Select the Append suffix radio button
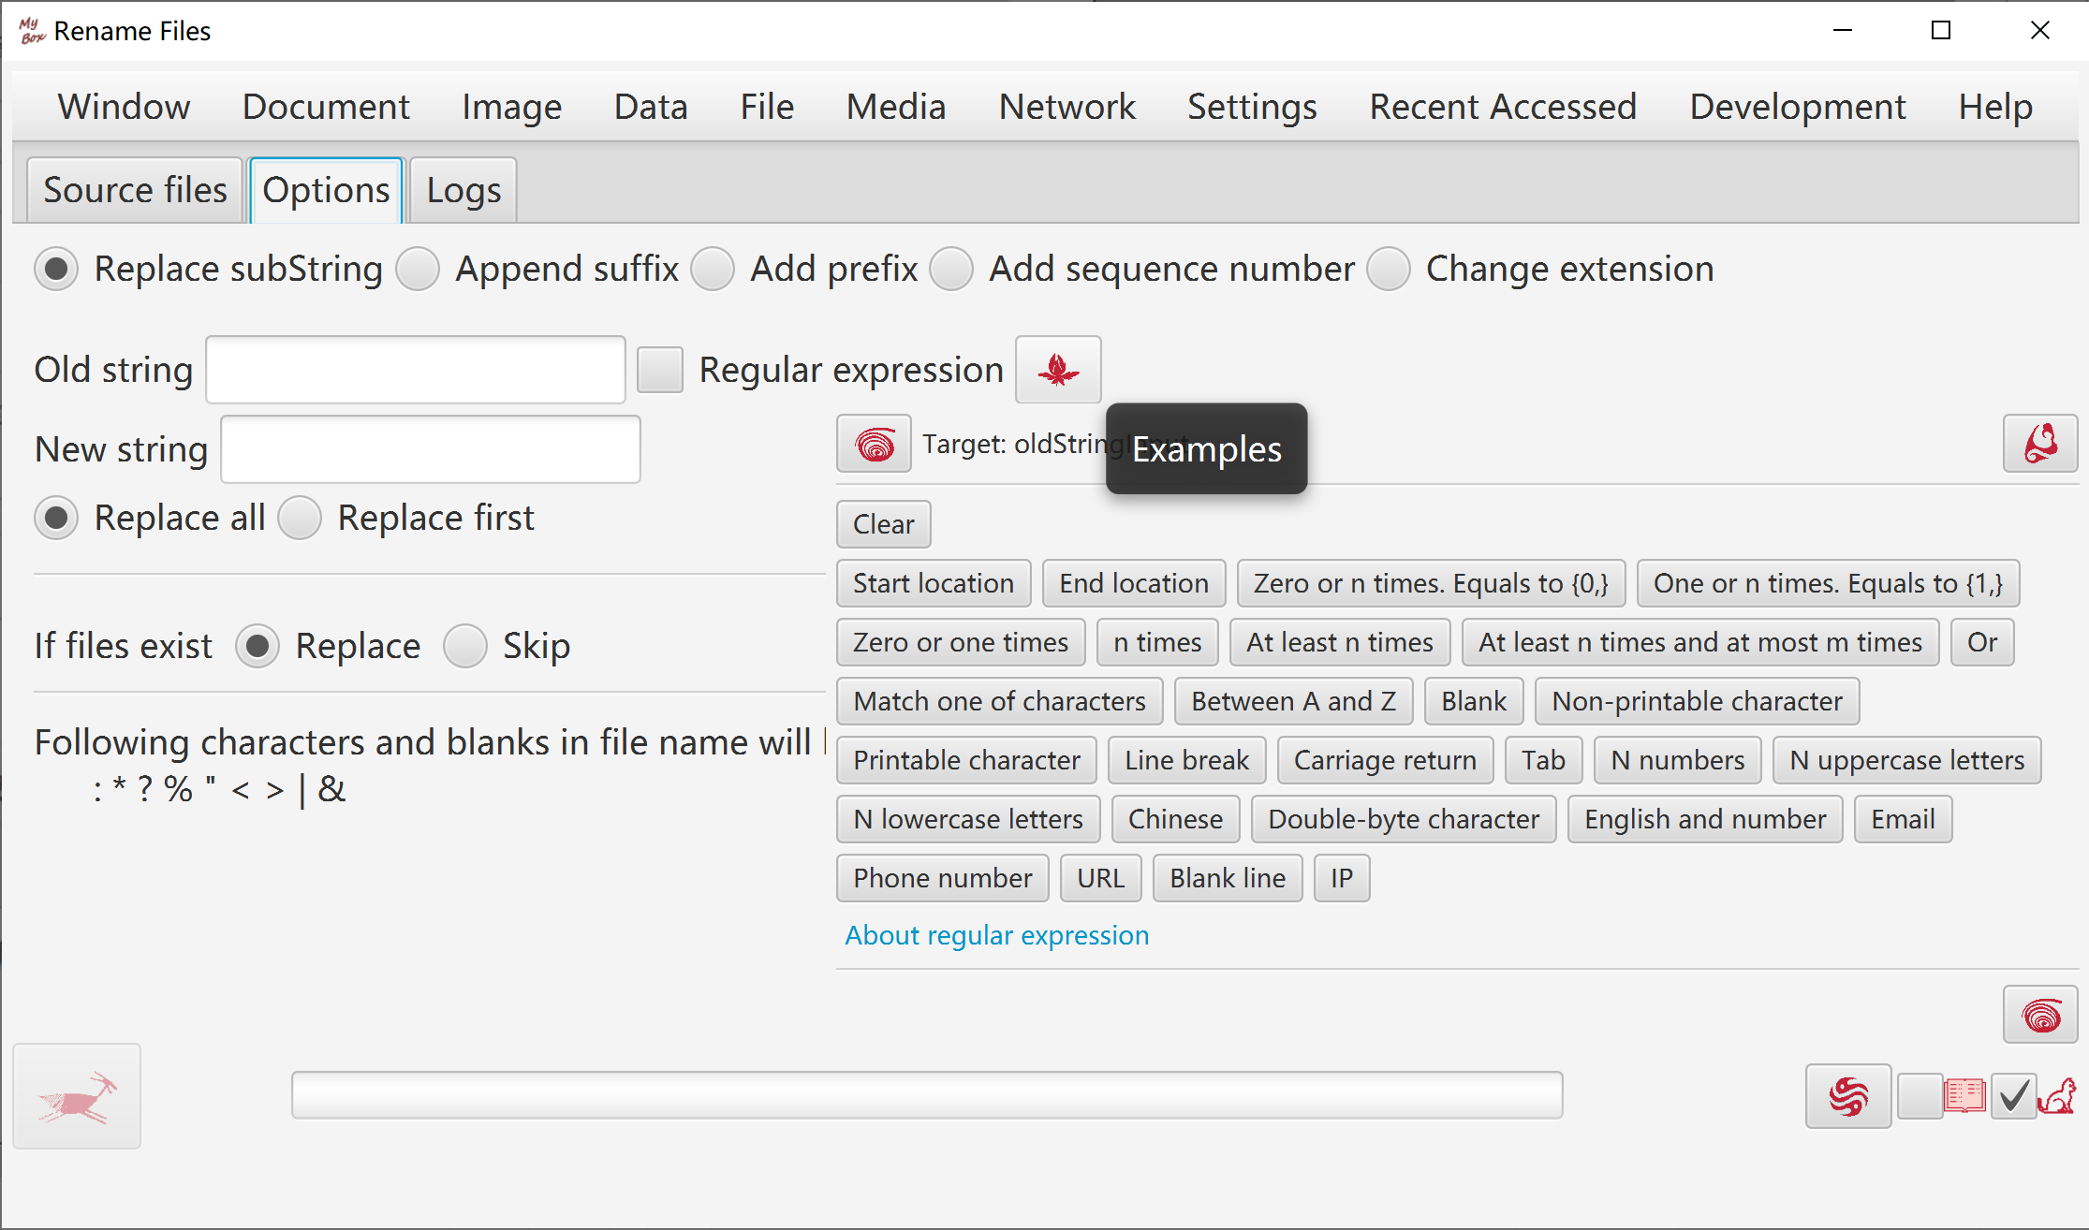The width and height of the screenshot is (2089, 1230). 418,270
